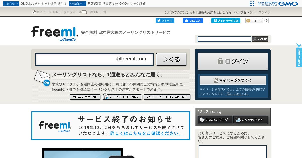Open the 詳しくはこちら link in login panel

pyautogui.click(x=237, y=94)
